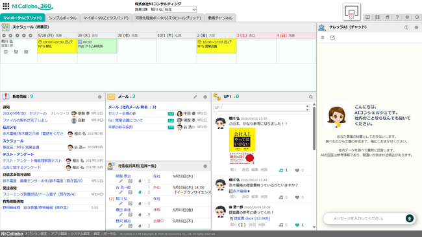Open 行先伝言共有 panel settings gear
422x237 pixels.
point(205,166)
